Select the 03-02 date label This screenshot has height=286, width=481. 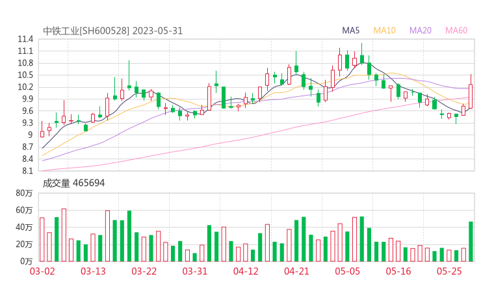(42, 271)
